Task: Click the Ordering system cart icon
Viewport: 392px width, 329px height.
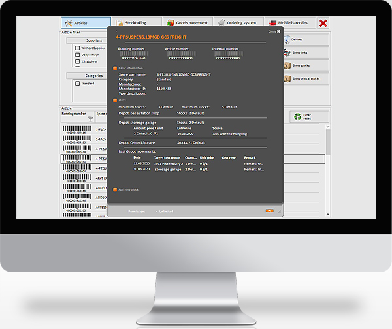Action: point(223,23)
